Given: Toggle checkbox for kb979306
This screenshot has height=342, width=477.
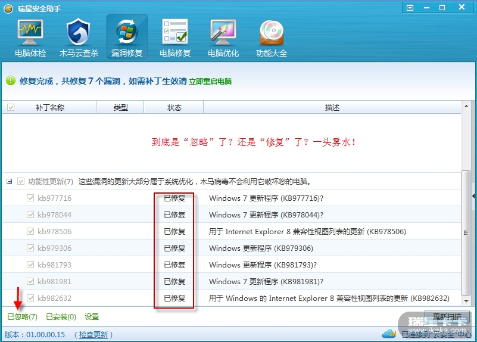Looking at the screenshot, I should [30, 248].
